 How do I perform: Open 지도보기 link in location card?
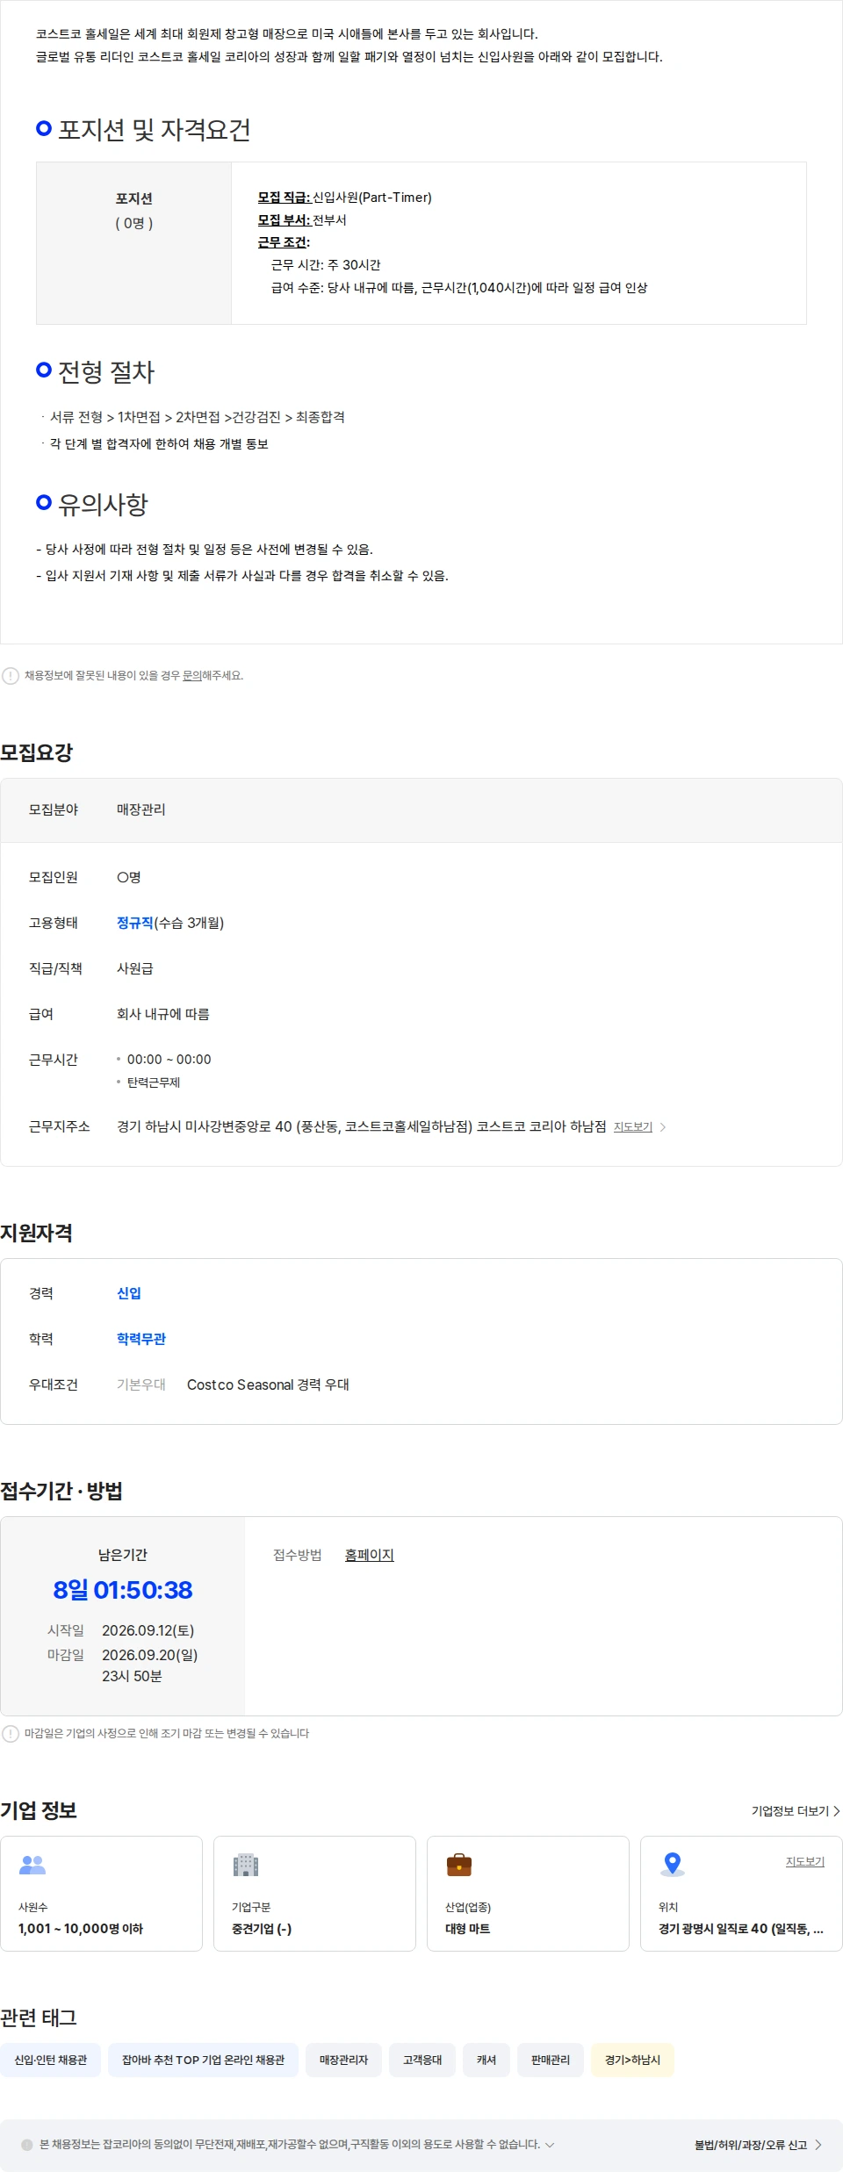(805, 1861)
